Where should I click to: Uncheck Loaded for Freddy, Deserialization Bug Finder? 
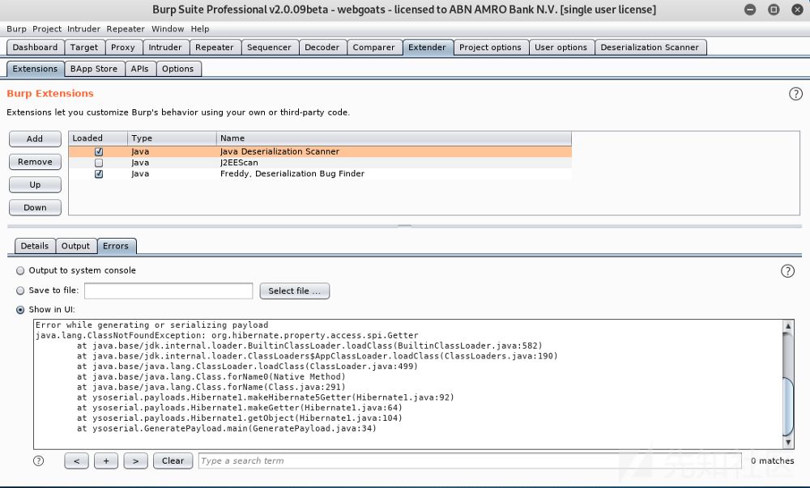(x=99, y=174)
